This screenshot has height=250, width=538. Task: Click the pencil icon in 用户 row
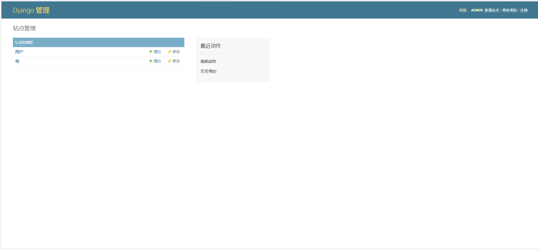(170, 52)
